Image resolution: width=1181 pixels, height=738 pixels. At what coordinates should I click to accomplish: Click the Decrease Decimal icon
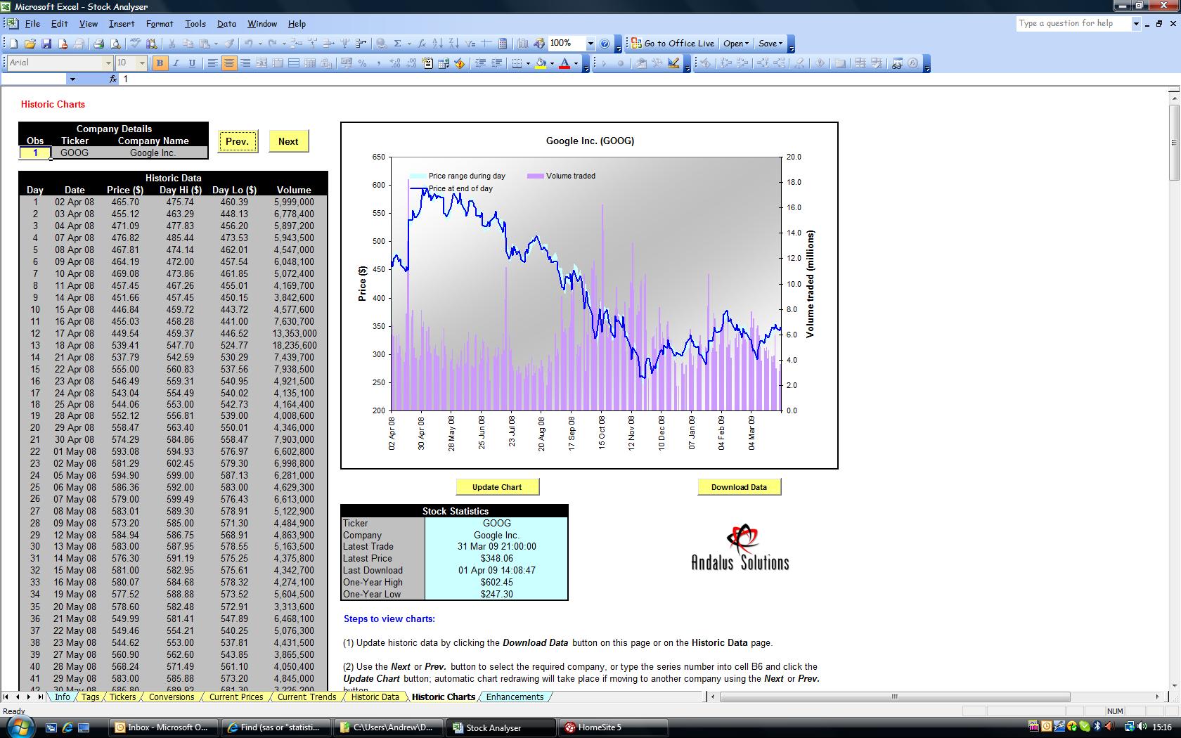tap(411, 63)
